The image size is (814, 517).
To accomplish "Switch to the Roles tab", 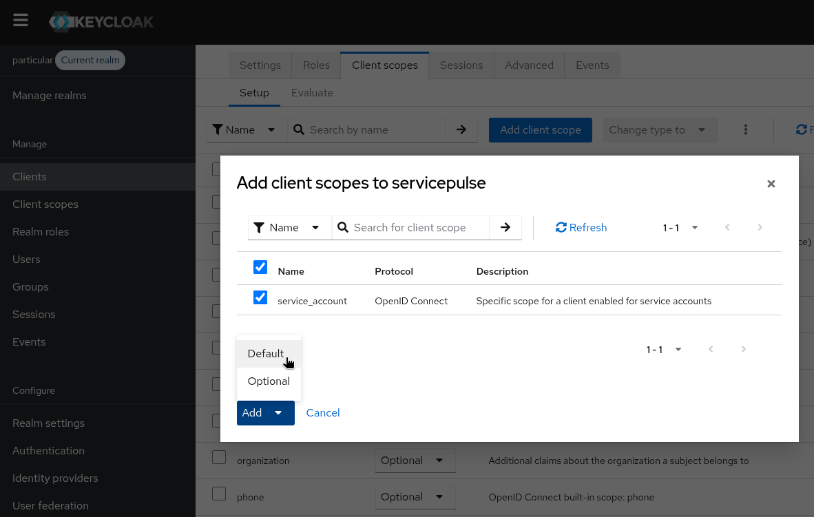I will (x=316, y=65).
